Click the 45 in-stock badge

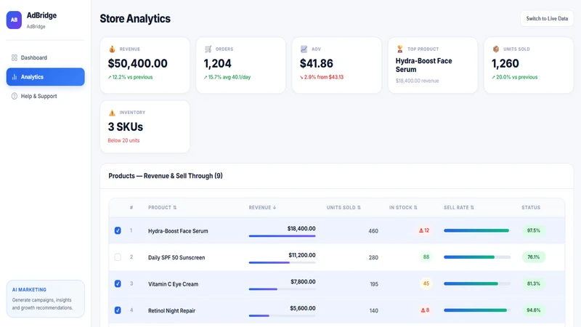click(426, 283)
